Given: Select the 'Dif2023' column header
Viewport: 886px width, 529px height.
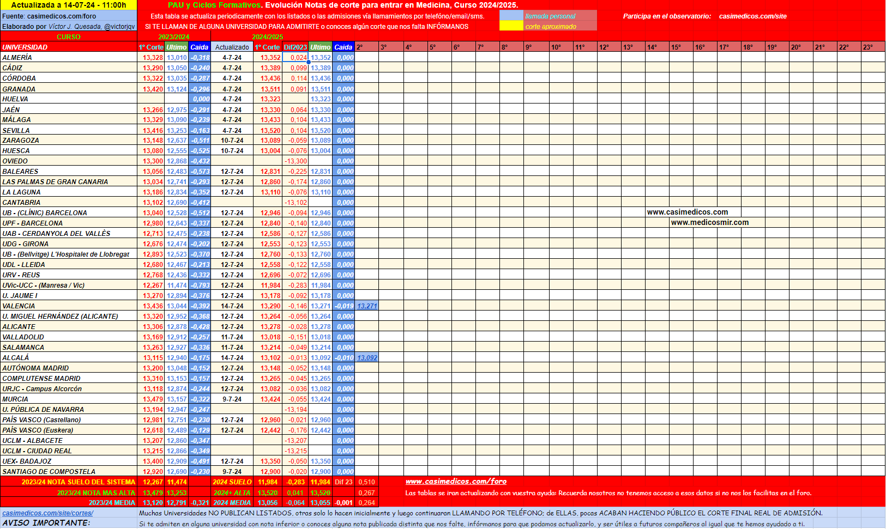Looking at the screenshot, I should pyautogui.click(x=295, y=47).
